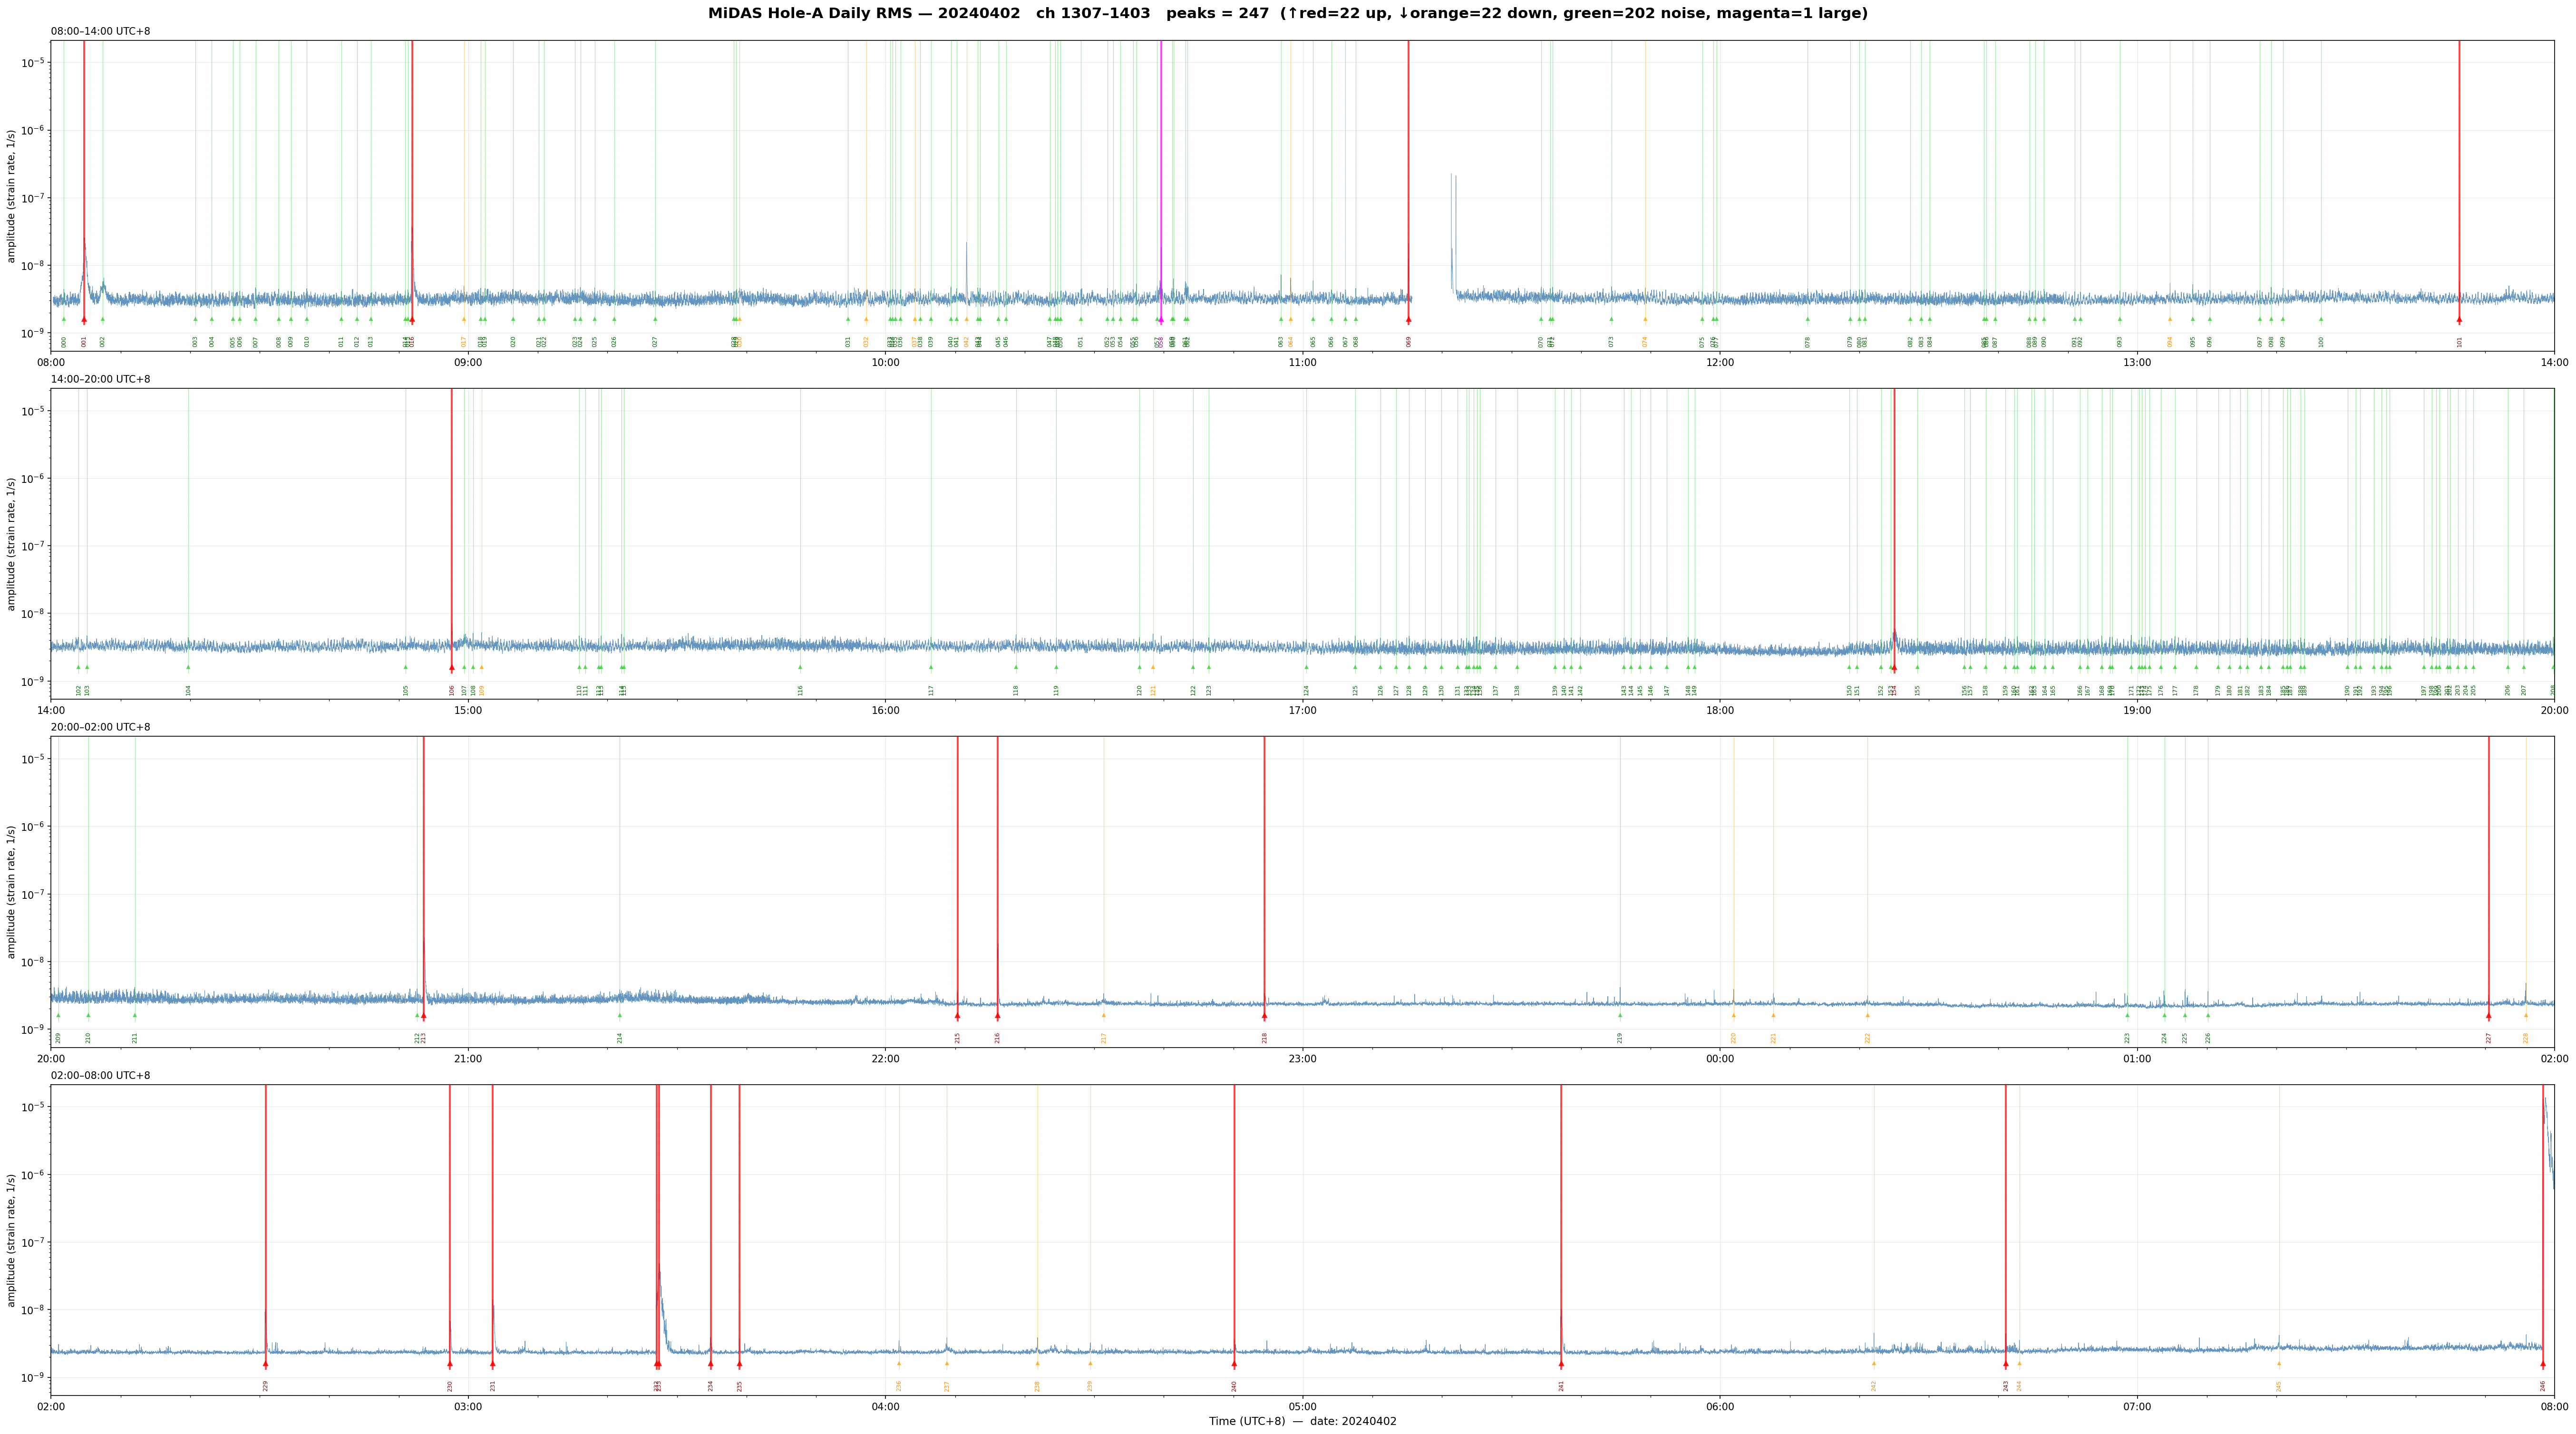Select the orange peak number label 238
Image resolution: width=2576 pixels, height=1434 pixels.
click(x=1037, y=1385)
